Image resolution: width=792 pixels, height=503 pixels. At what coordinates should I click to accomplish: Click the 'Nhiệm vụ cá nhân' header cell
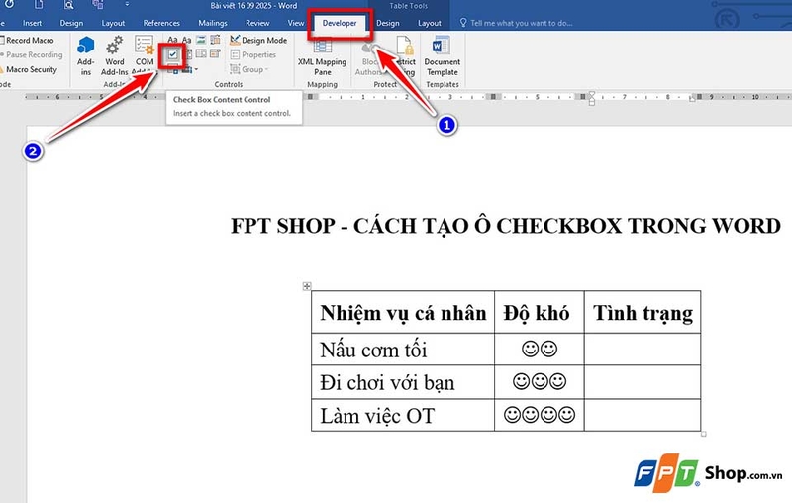click(x=403, y=312)
